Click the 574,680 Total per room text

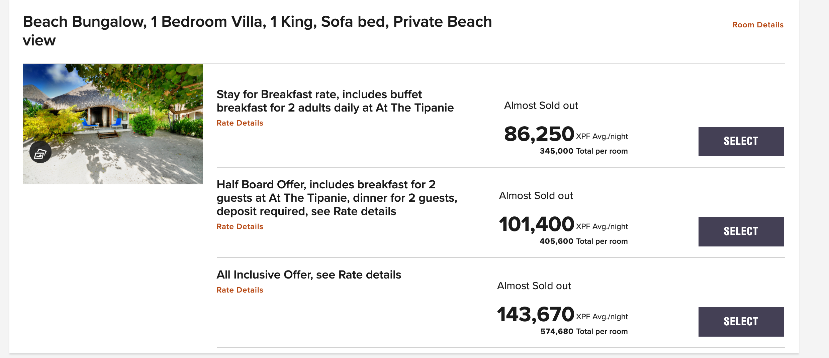[584, 332]
